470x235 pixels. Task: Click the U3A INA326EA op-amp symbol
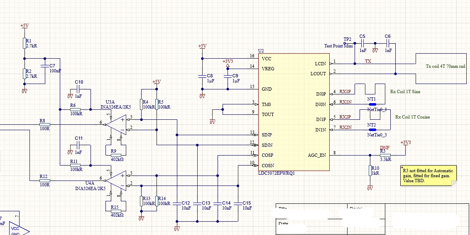(116, 124)
